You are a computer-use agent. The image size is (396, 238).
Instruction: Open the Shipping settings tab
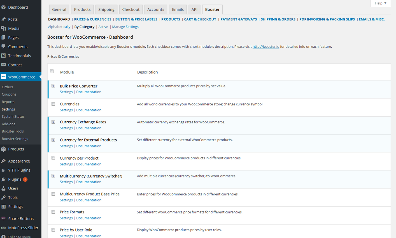(x=106, y=10)
